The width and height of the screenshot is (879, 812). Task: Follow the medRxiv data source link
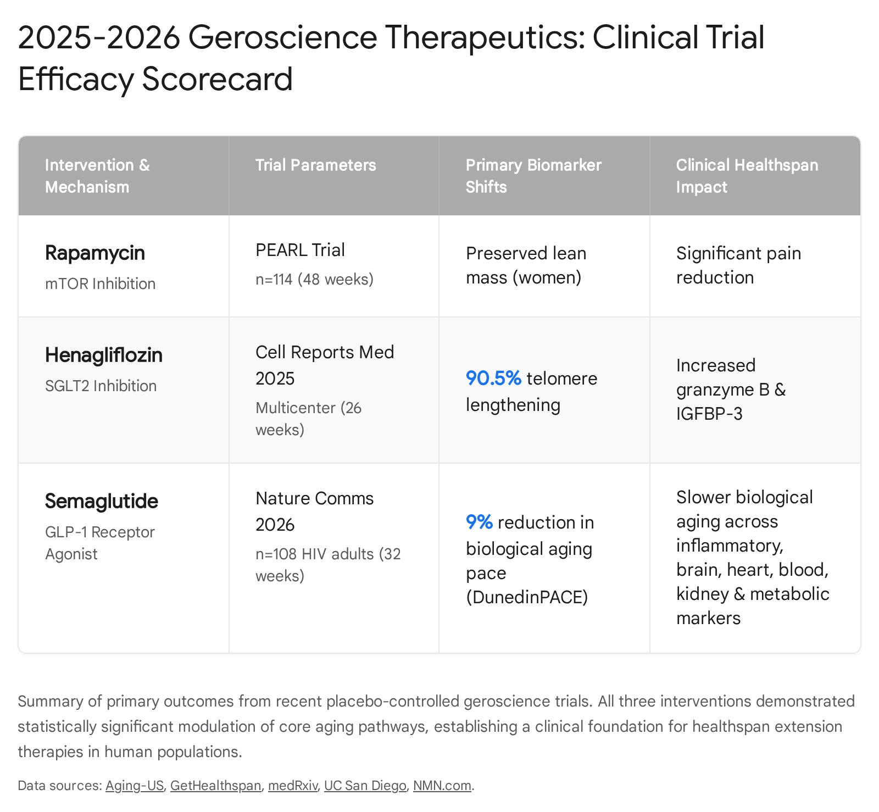[293, 786]
